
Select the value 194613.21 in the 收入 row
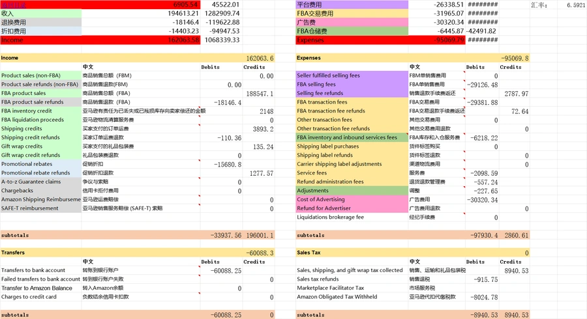coord(183,14)
